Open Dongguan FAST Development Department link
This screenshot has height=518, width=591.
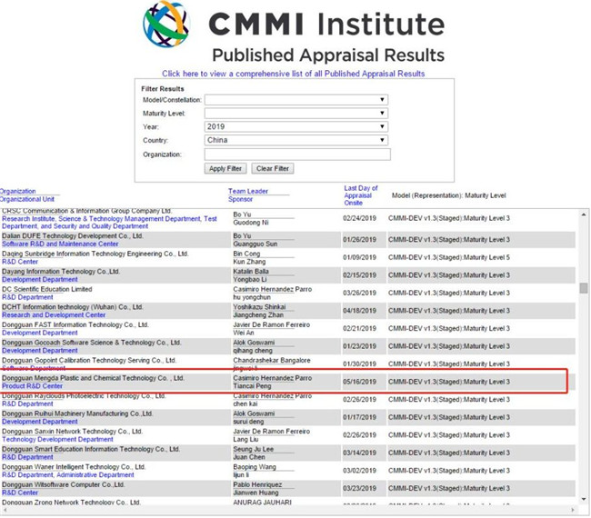click(40, 333)
